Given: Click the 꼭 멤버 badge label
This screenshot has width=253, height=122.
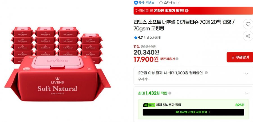Looking at the screenshot, I should 149,105.
